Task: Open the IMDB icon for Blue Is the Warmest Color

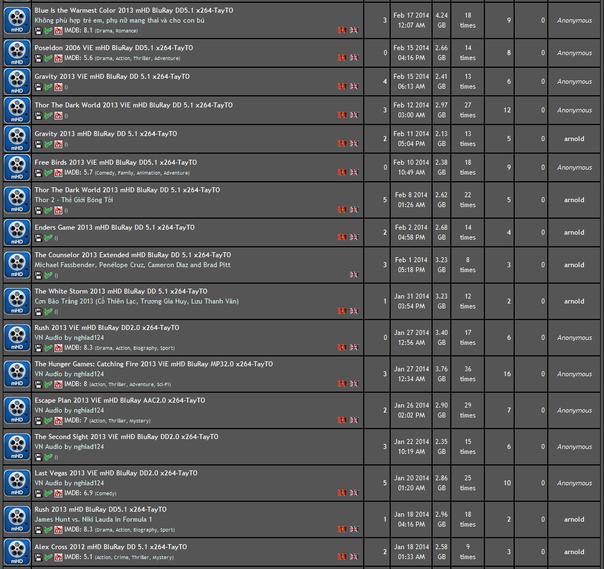Action: [58, 31]
